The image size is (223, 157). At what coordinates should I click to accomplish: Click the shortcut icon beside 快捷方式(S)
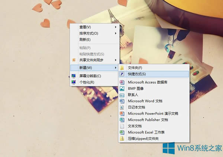122,74
